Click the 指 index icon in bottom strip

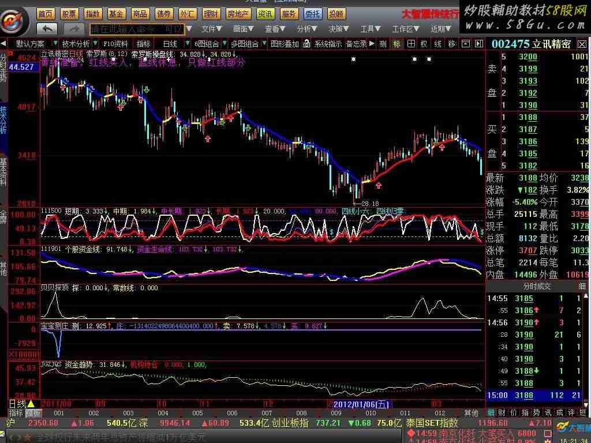pyautogui.click(x=525, y=413)
